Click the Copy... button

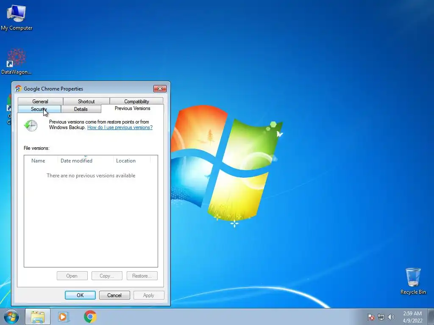(x=107, y=276)
